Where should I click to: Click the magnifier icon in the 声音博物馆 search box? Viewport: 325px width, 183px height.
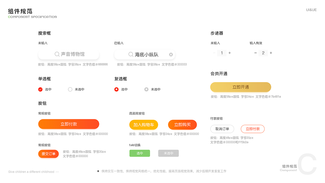click(57, 54)
